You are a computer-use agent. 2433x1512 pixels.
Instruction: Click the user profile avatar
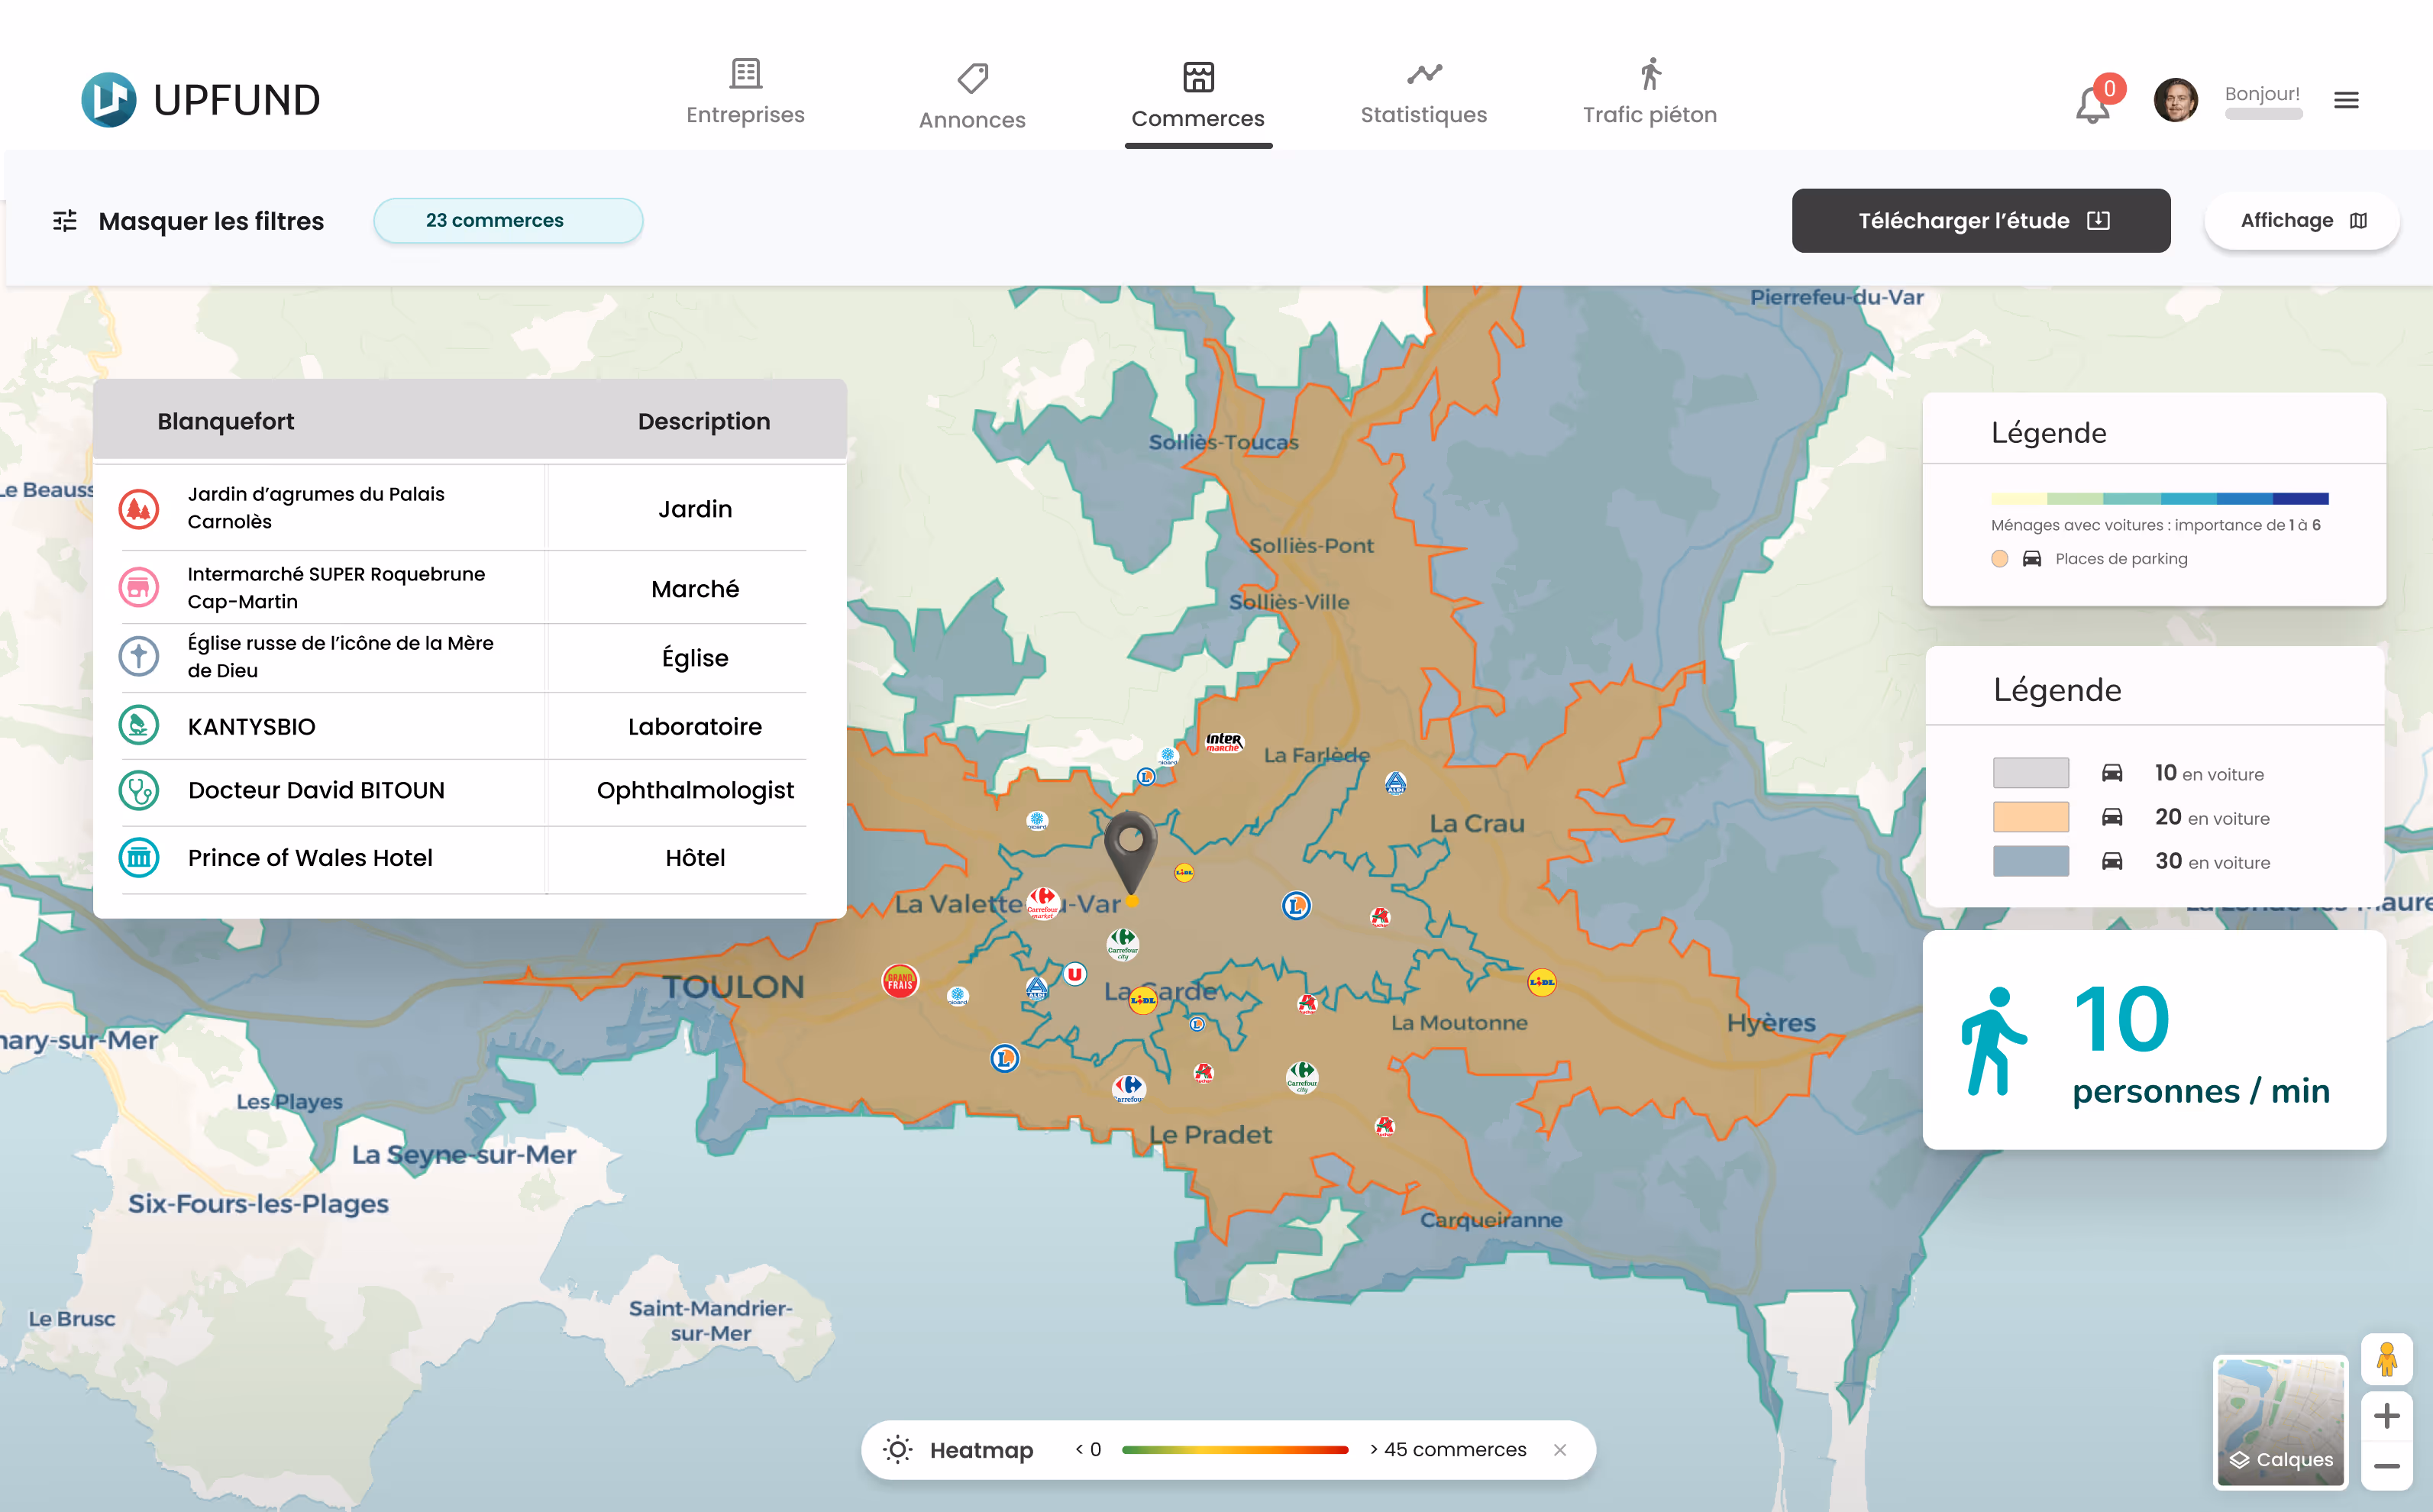click(x=2175, y=100)
